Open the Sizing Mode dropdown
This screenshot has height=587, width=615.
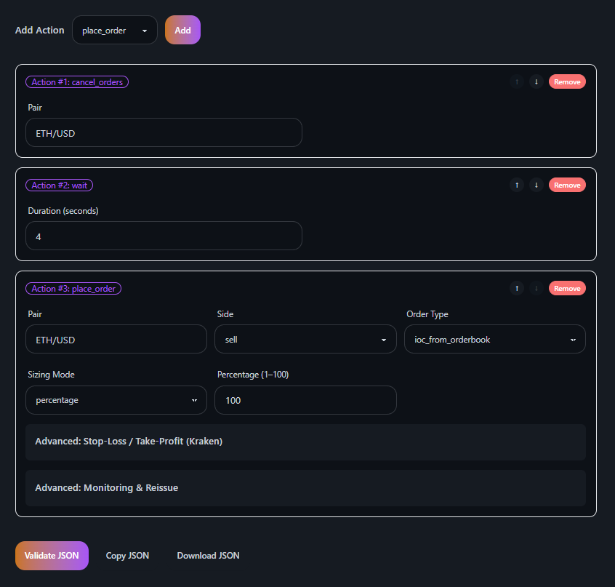coord(116,400)
